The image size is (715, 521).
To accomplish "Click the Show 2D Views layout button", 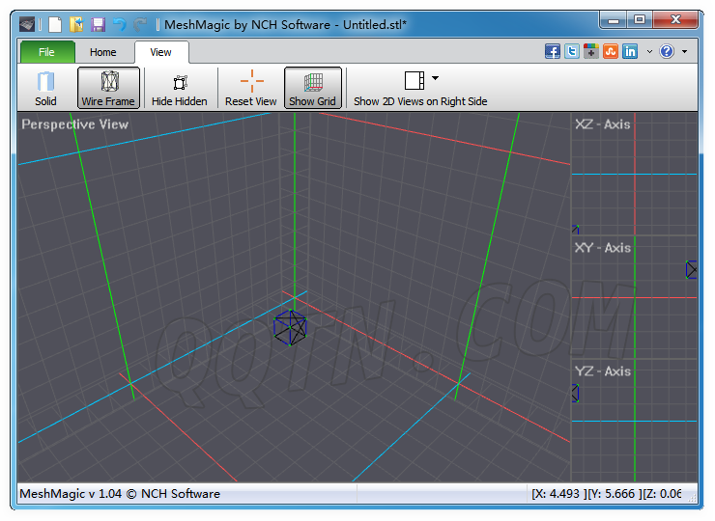I will point(415,80).
